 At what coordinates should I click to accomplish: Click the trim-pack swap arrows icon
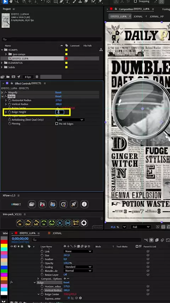76,223
